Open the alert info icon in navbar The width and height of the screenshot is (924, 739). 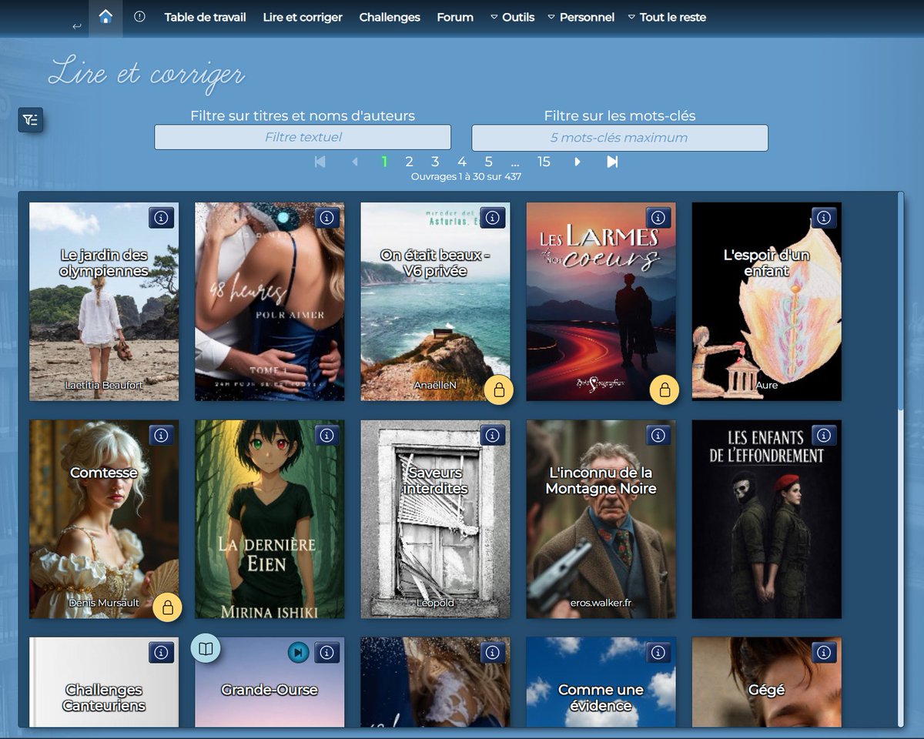click(139, 16)
